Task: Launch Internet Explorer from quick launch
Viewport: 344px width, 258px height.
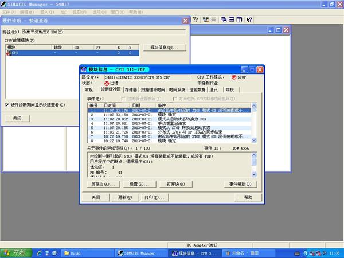Action: point(39,253)
